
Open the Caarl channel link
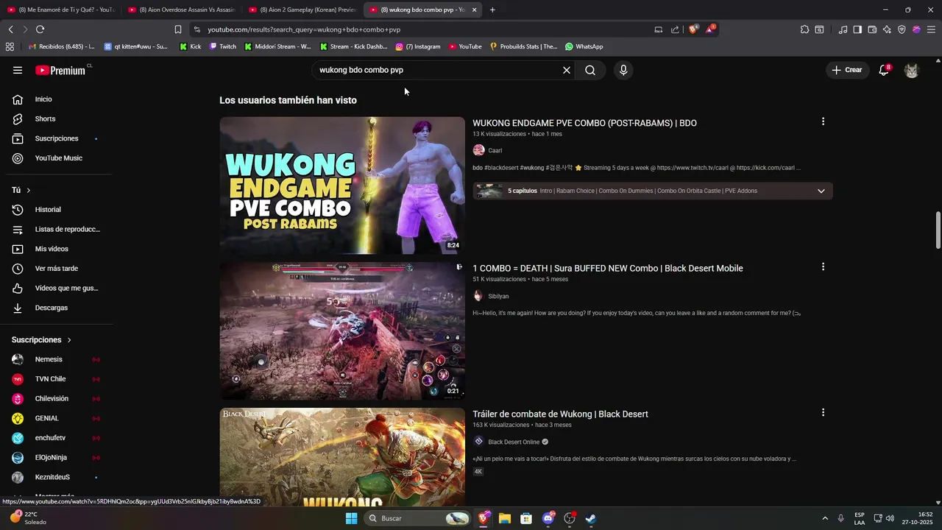[495, 150]
